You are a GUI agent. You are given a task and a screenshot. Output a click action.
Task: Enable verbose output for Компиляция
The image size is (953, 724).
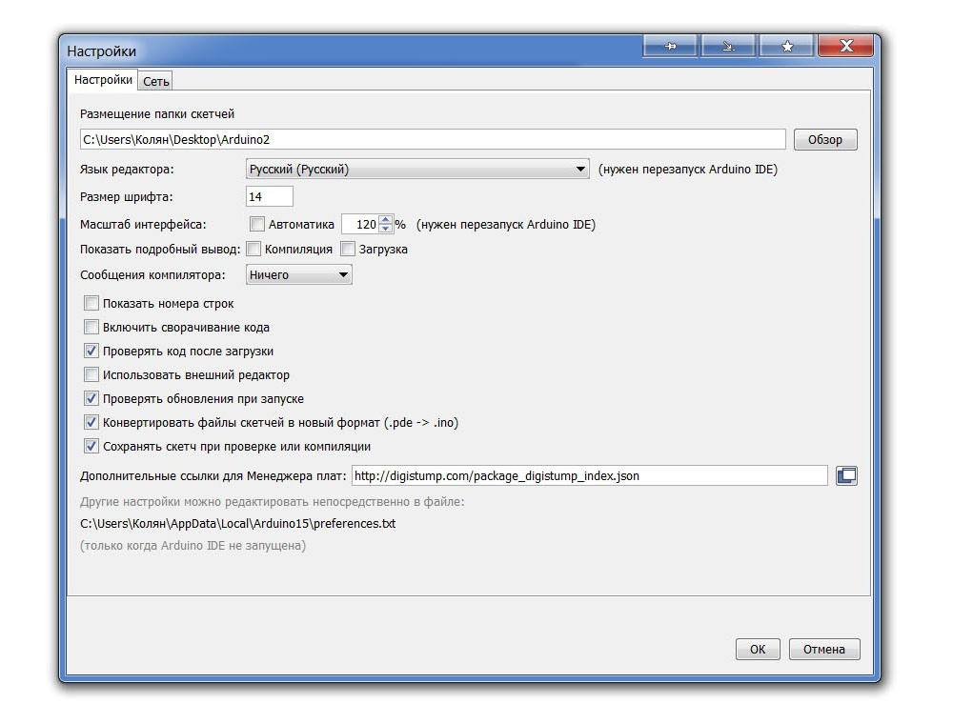pos(253,249)
